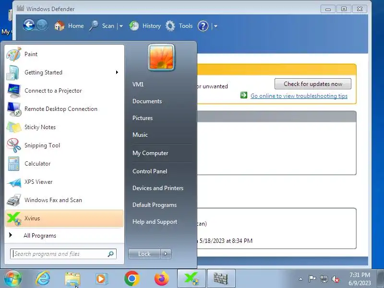Viewport: 384px width, 288px height.
Task: Launch Paint from the Start menu
Action: point(64,54)
